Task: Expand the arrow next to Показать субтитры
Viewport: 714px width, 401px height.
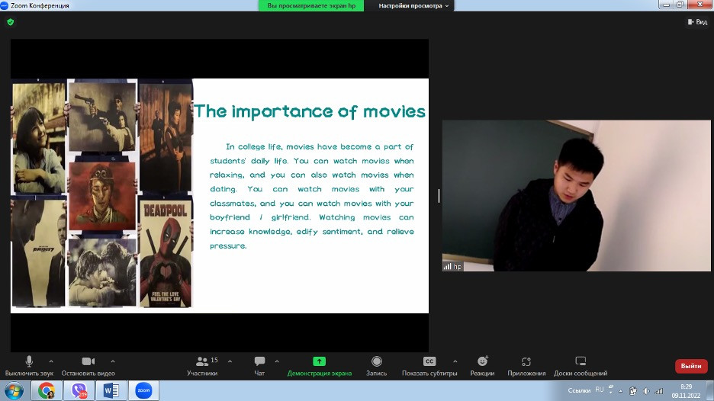Action: [x=455, y=361]
